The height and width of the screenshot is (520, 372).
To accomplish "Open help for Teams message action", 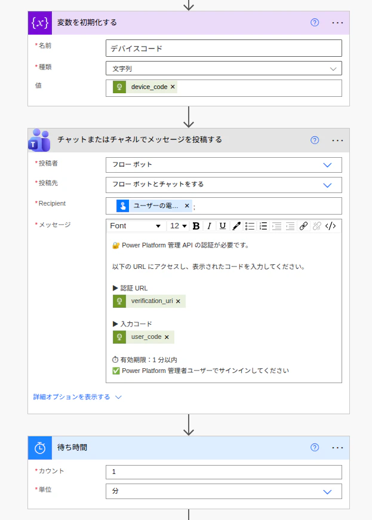I will coord(315,140).
